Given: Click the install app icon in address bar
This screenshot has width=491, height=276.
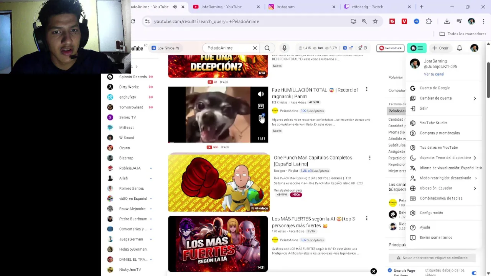Looking at the screenshot, I should (353, 21).
